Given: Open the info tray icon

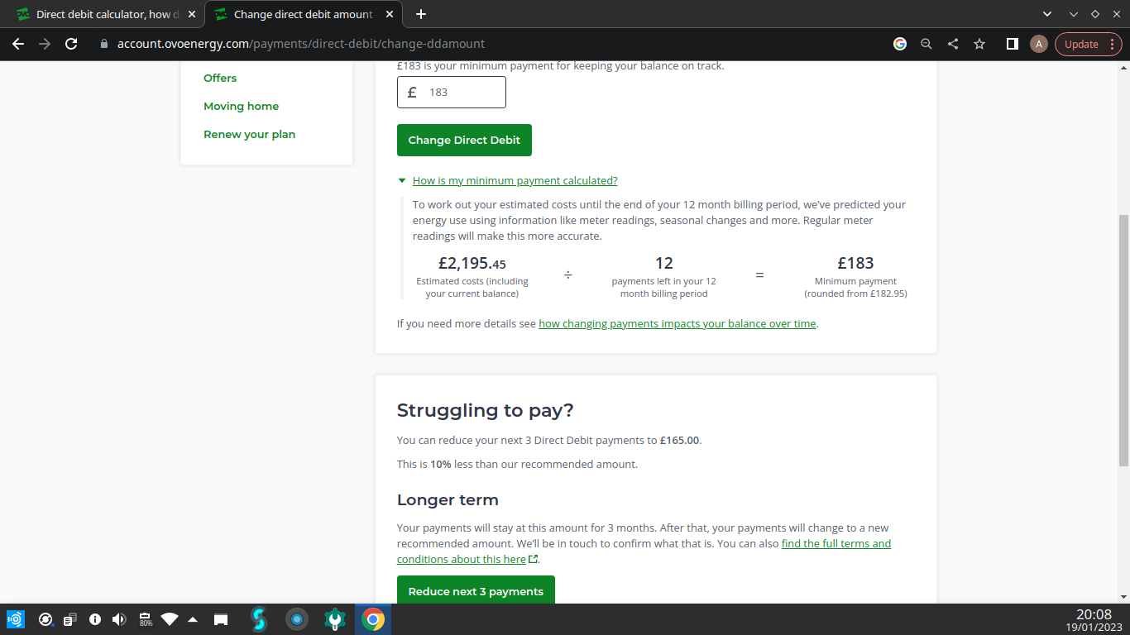Looking at the screenshot, I should pos(95,619).
